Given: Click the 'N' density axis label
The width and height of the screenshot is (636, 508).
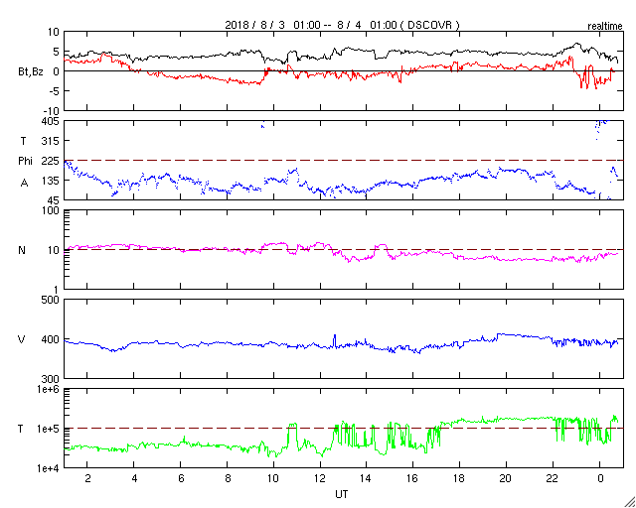Looking at the screenshot, I should tap(22, 250).
